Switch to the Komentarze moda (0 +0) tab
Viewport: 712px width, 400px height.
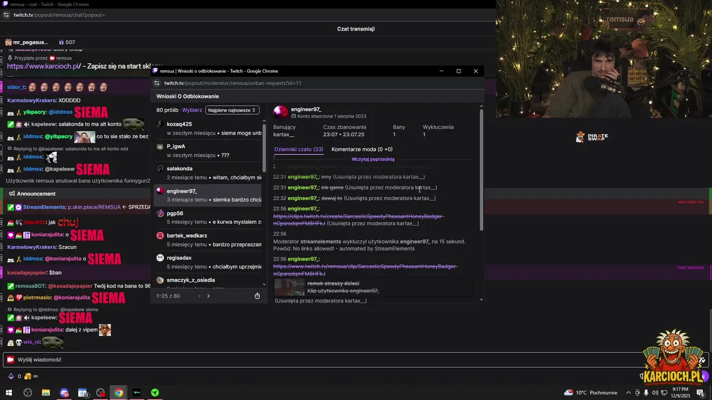tap(362, 149)
